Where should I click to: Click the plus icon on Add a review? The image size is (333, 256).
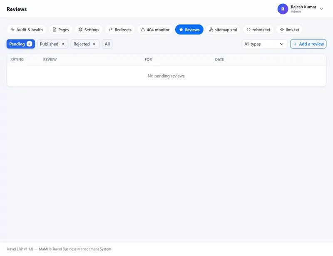[295, 44]
